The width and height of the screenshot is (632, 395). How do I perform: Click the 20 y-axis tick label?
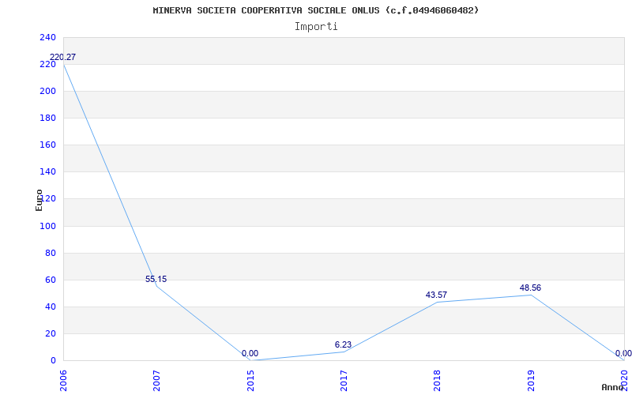(50, 333)
